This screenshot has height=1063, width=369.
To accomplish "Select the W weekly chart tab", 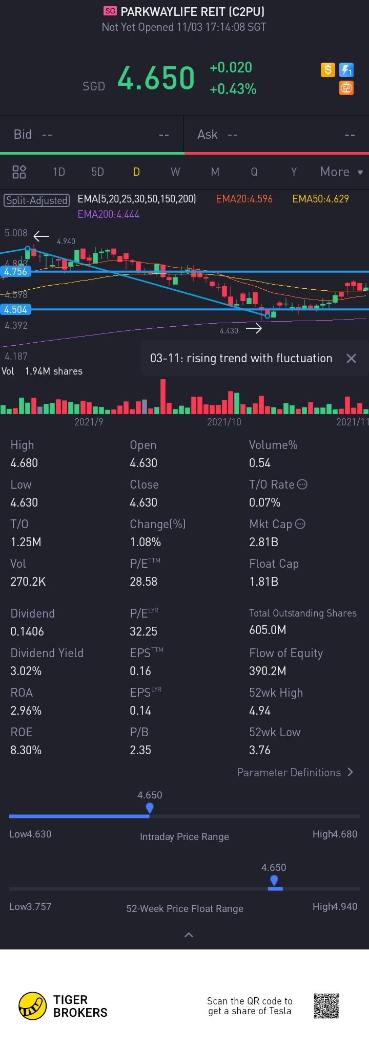I will coord(175,172).
